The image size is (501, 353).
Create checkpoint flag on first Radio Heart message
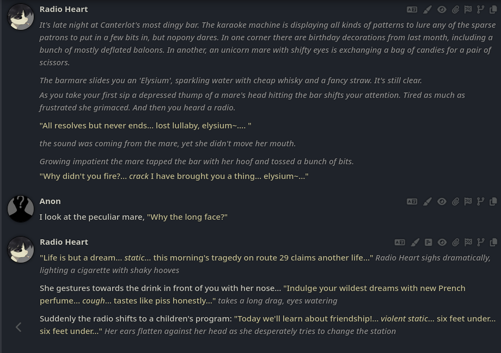click(x=468, y=9)
